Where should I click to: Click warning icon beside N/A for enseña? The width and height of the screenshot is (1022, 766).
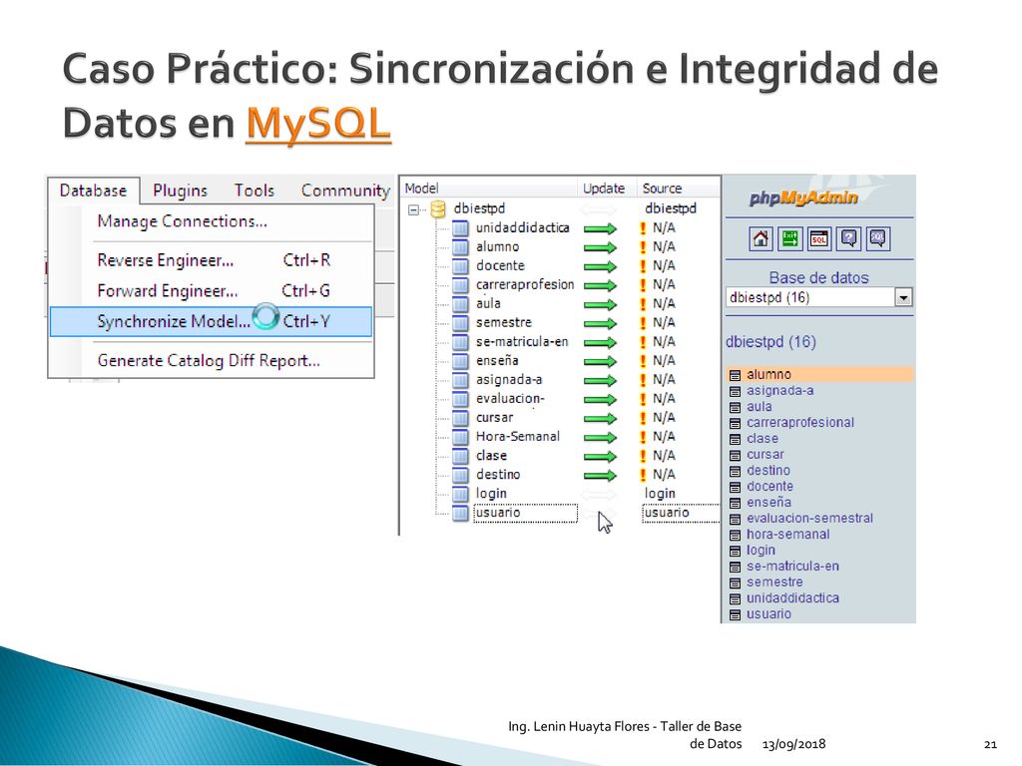[x=643, y=361]
